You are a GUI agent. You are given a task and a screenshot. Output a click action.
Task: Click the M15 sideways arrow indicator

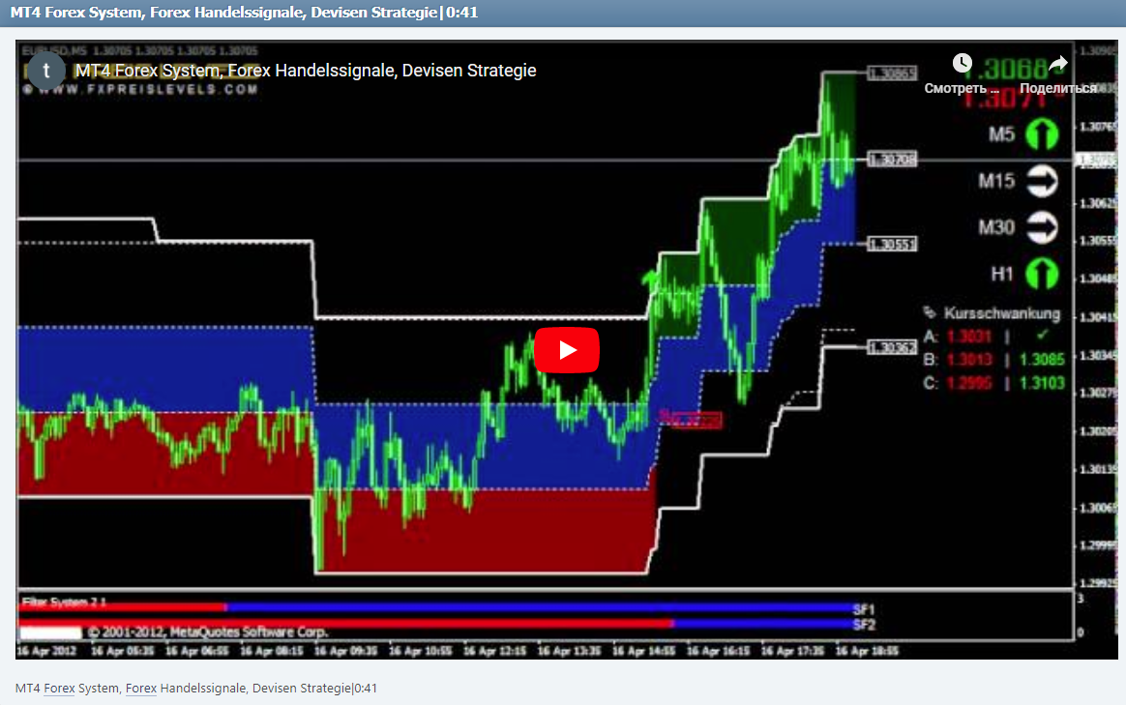(x=1042, y=181)
